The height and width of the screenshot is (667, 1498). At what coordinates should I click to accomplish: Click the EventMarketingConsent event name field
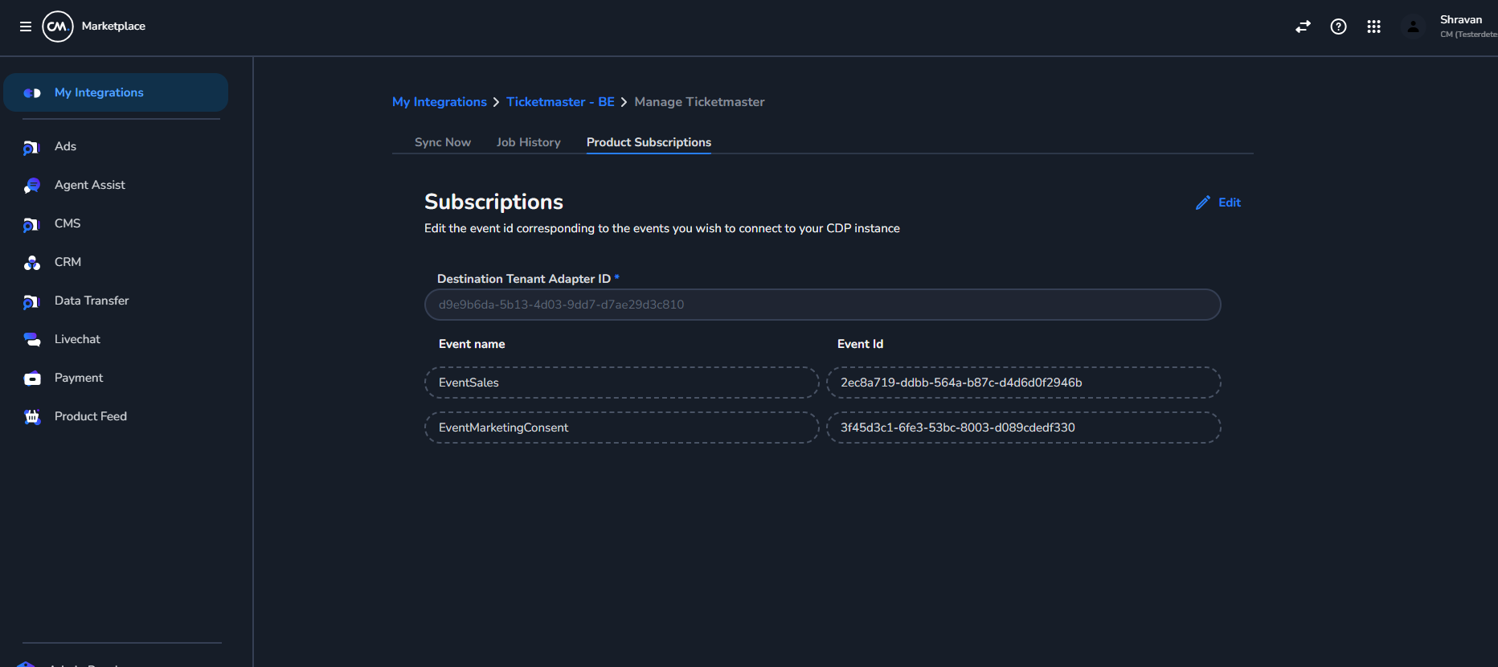click(x=622, y=428)
